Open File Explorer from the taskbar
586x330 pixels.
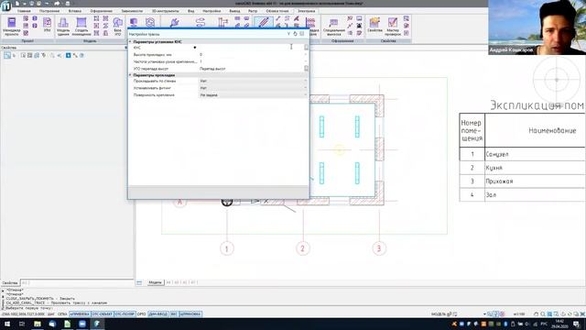pyautogui.click(x=38, y=324)
